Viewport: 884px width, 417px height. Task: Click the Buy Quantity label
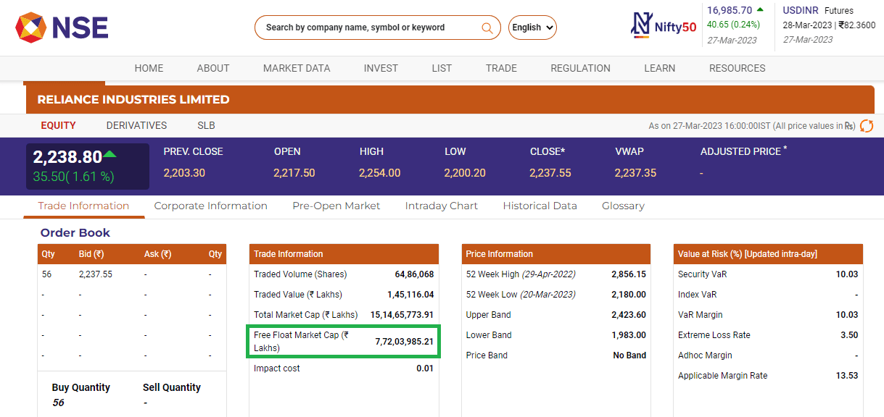coord(81,387)
